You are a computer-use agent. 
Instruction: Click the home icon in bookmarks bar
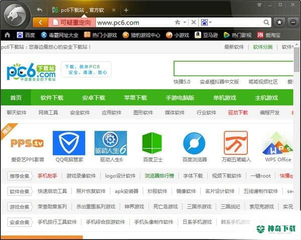coord(8,35)
